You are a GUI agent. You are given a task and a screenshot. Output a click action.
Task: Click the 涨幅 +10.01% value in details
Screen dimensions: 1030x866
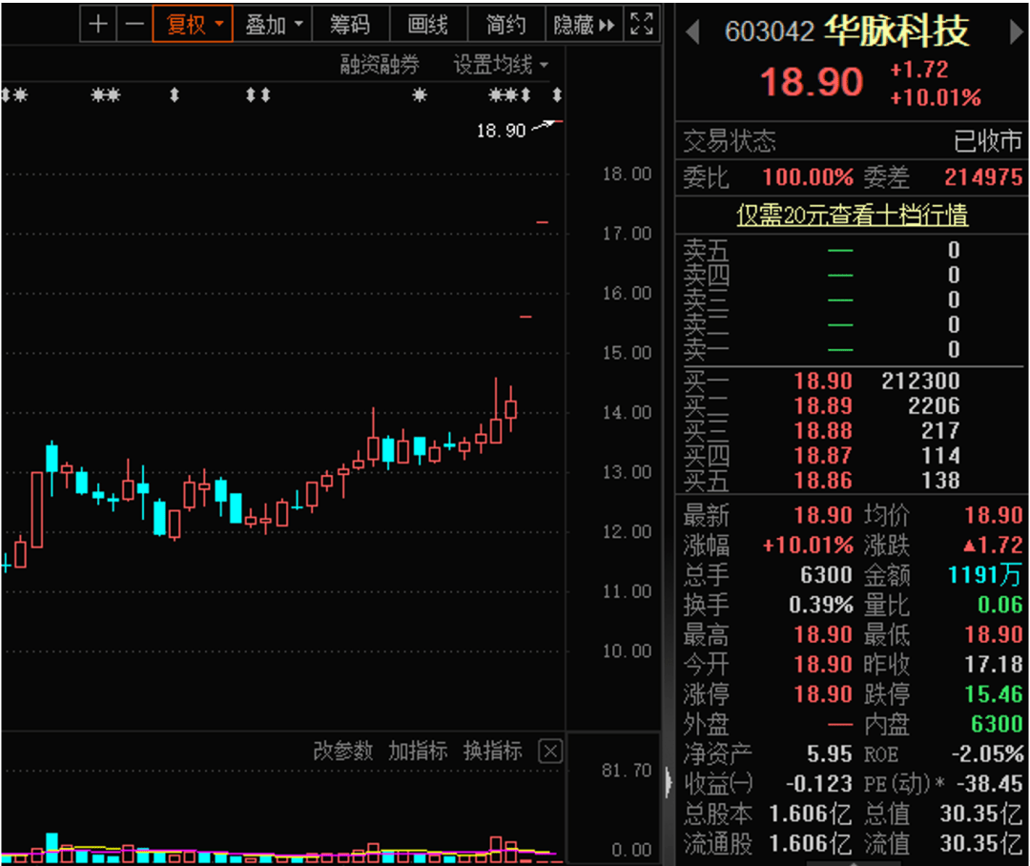(808, 546)
